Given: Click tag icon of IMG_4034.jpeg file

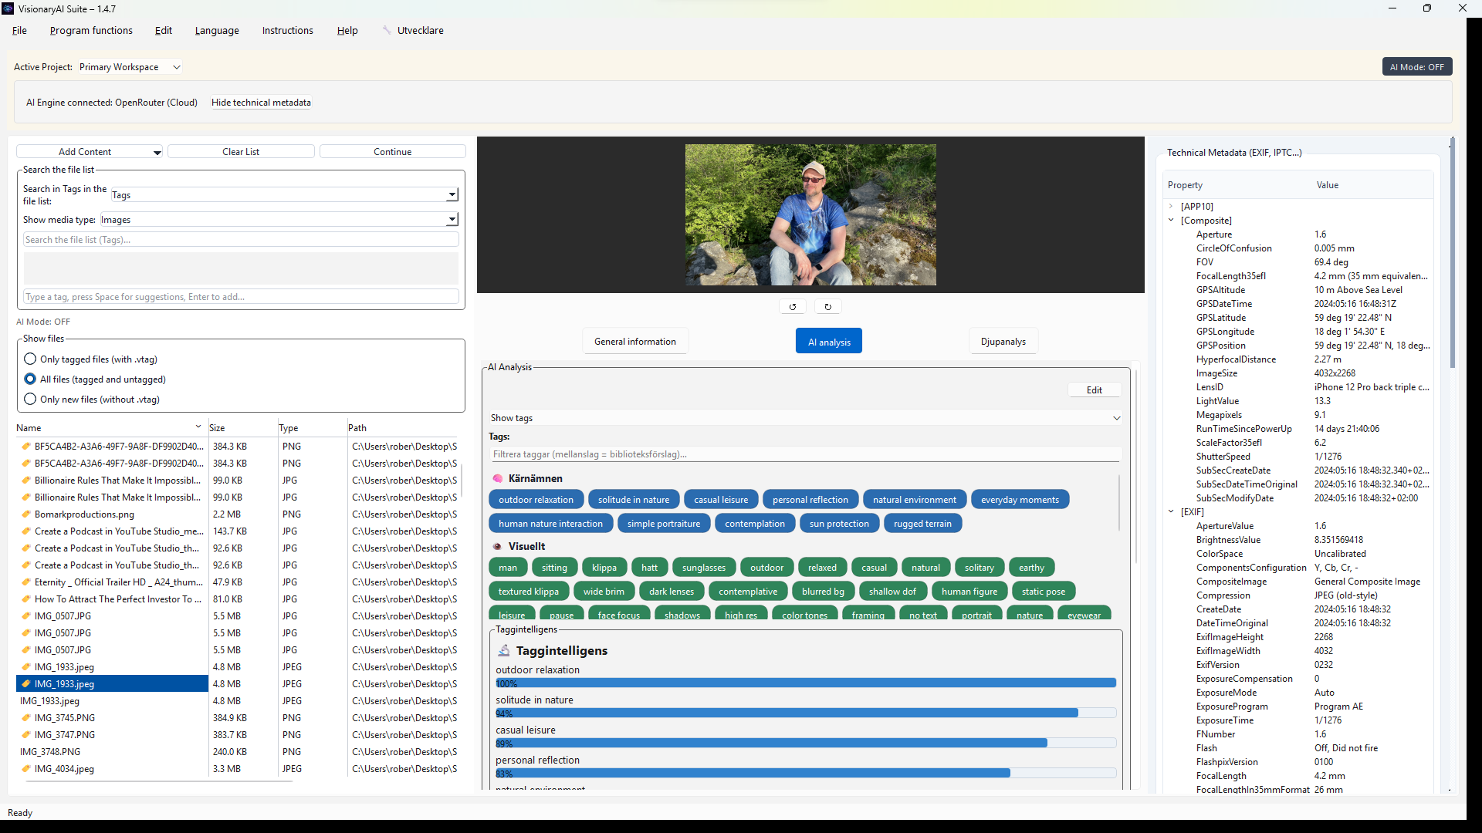Looking at the screenshot, I should click(25, 769).
